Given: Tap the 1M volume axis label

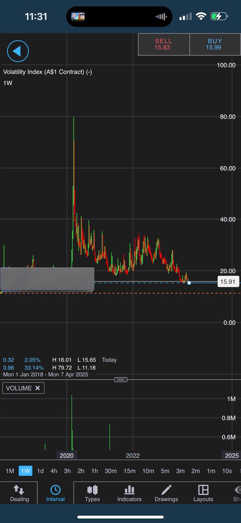Looking at the screenshot, I should click(x=231, y=399).
